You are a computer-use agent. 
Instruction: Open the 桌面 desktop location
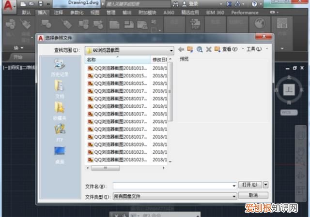coord(60,155)
